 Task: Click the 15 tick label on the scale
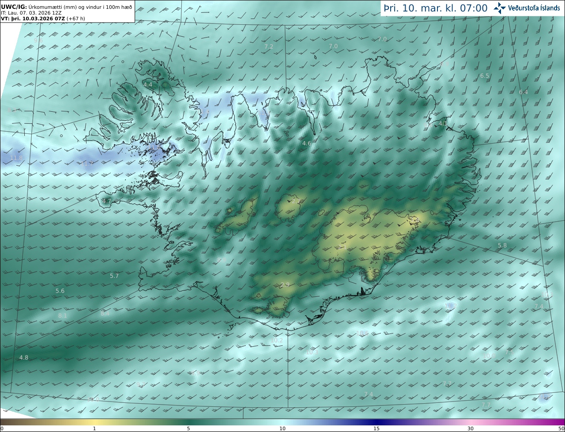point(377,428)
